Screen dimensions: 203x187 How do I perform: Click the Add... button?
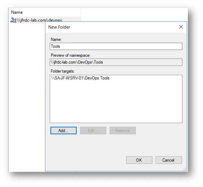(63, 131)
